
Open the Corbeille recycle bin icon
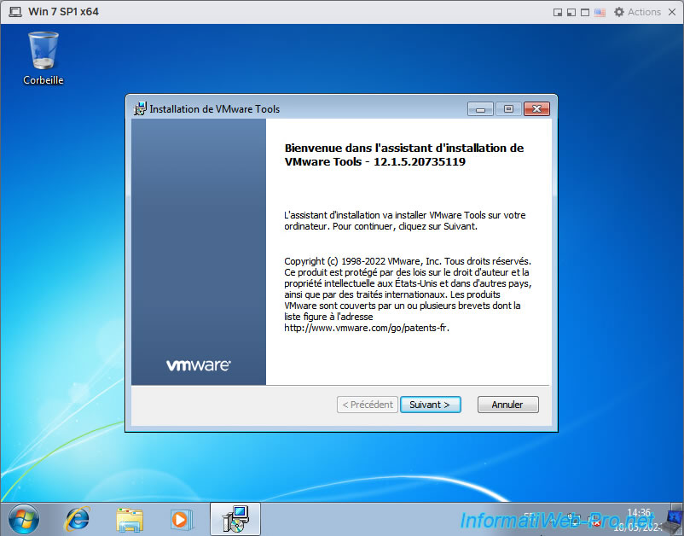point(43,57)
